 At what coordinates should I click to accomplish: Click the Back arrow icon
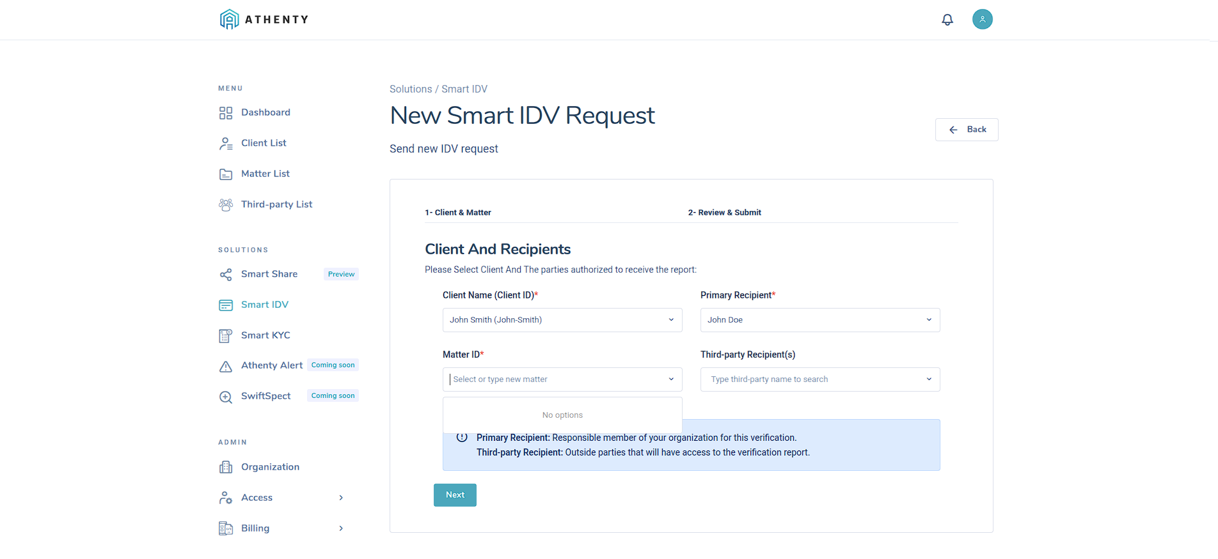[x=953, y=130]
